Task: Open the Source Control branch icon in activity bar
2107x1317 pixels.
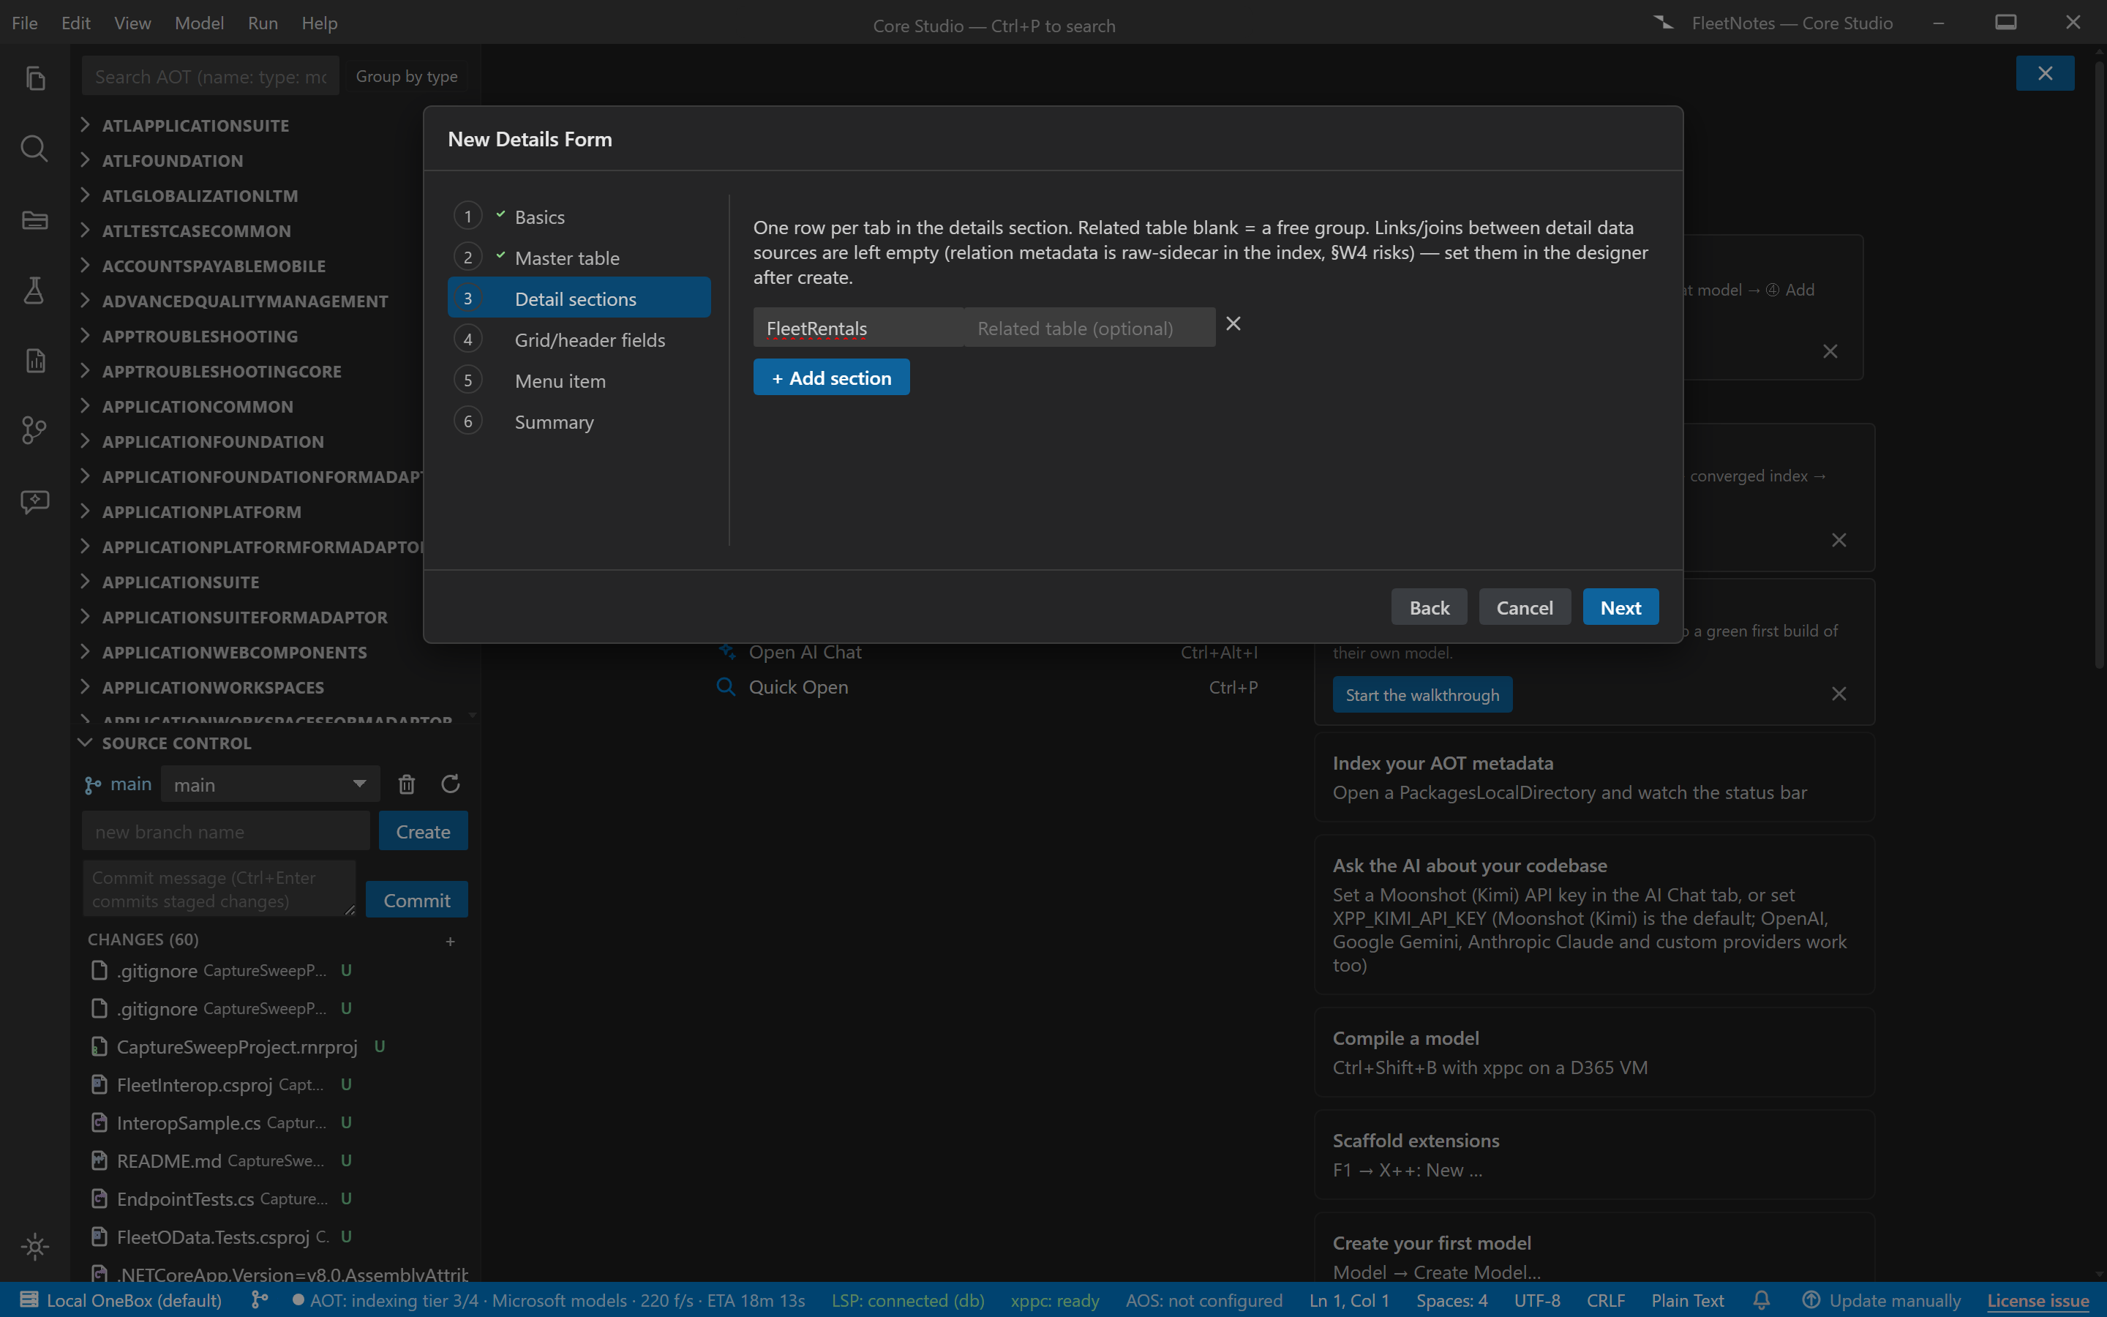Action: [x=35, y=430]
